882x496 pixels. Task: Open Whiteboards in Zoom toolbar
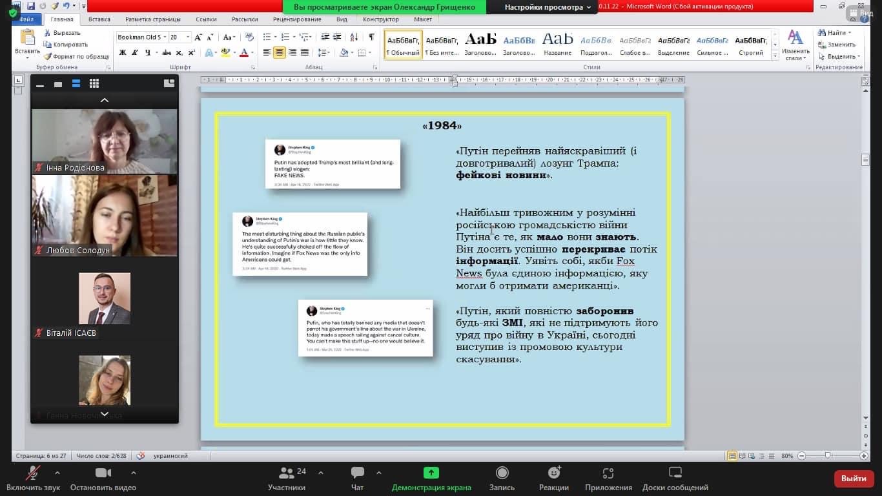click(675, 473)
